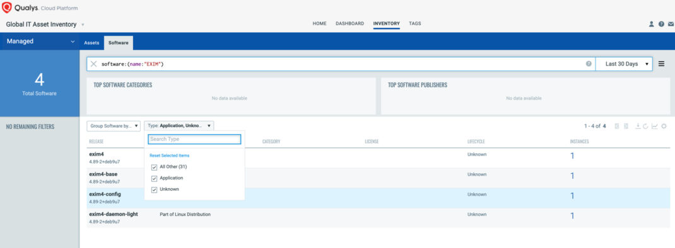
Task: Open the user profile icon
Action: [652, 24]
